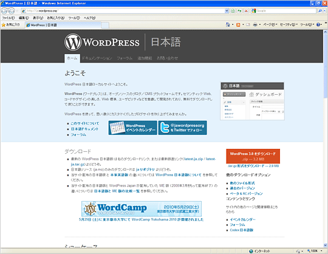Open the zoom level dropdown arrow
This screenshot has width=328, height=254.
pyautogui.click(x=321, y=251)
